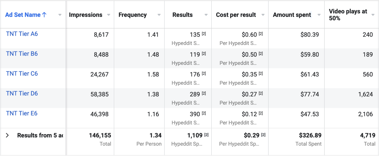Sort by the Impressions column header
Viewport: 379px width, 156px height.
pos(86,15)
